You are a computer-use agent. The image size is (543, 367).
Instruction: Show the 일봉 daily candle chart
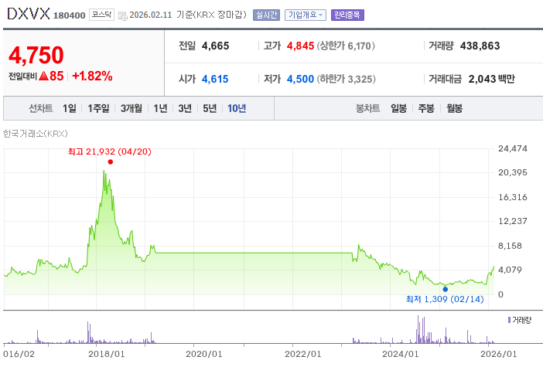[x=399, y=108]
